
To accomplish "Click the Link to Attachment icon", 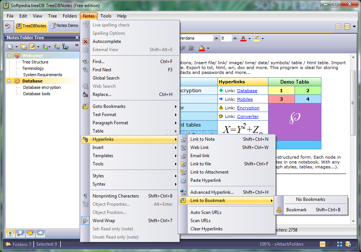I will [183, 172].
